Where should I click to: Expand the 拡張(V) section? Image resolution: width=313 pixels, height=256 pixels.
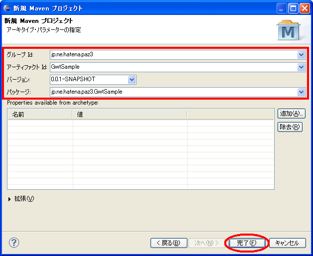pyautogui.click(x=21, y=199)
